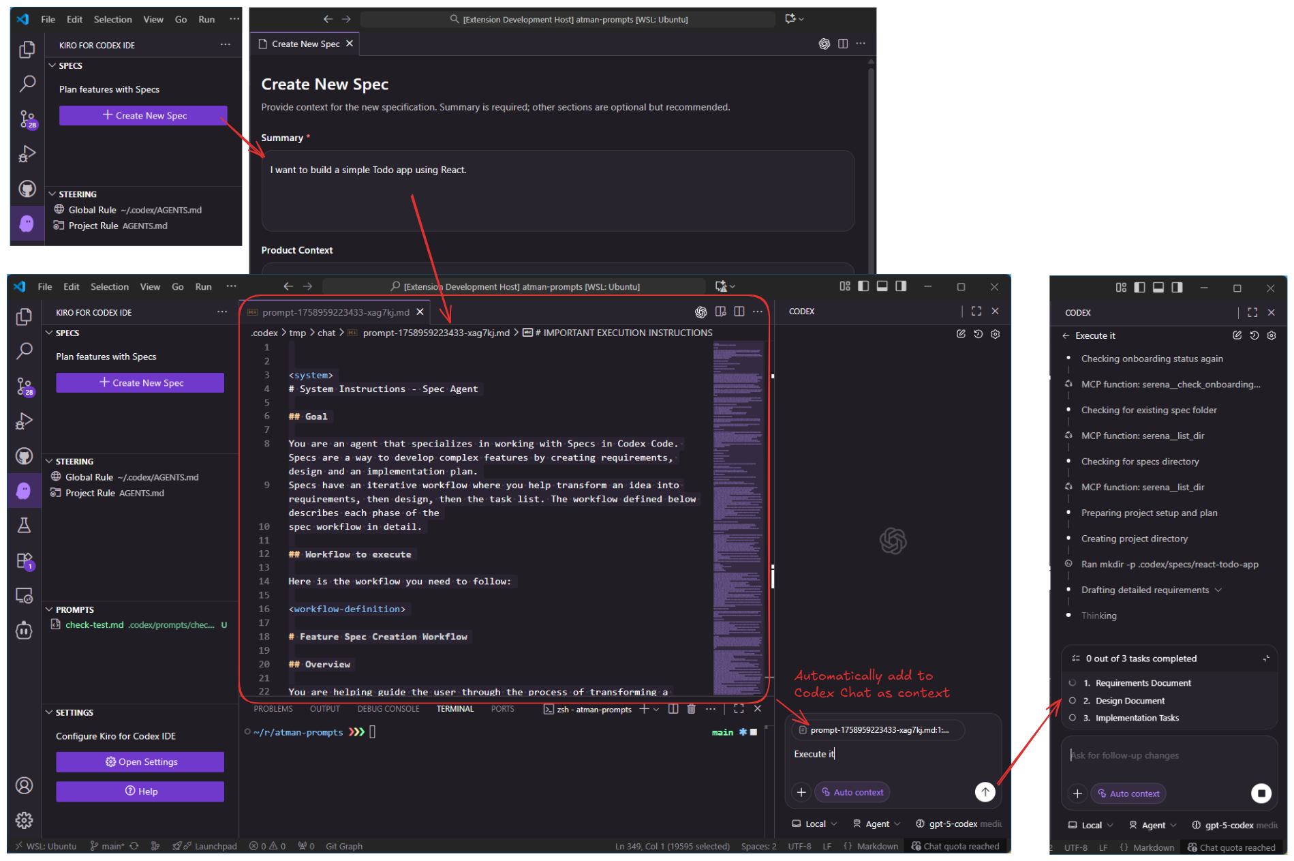Viewport: 1294px width, 861px height.
Task: Open Codex settings gear in the middle window
Action: 996,334
